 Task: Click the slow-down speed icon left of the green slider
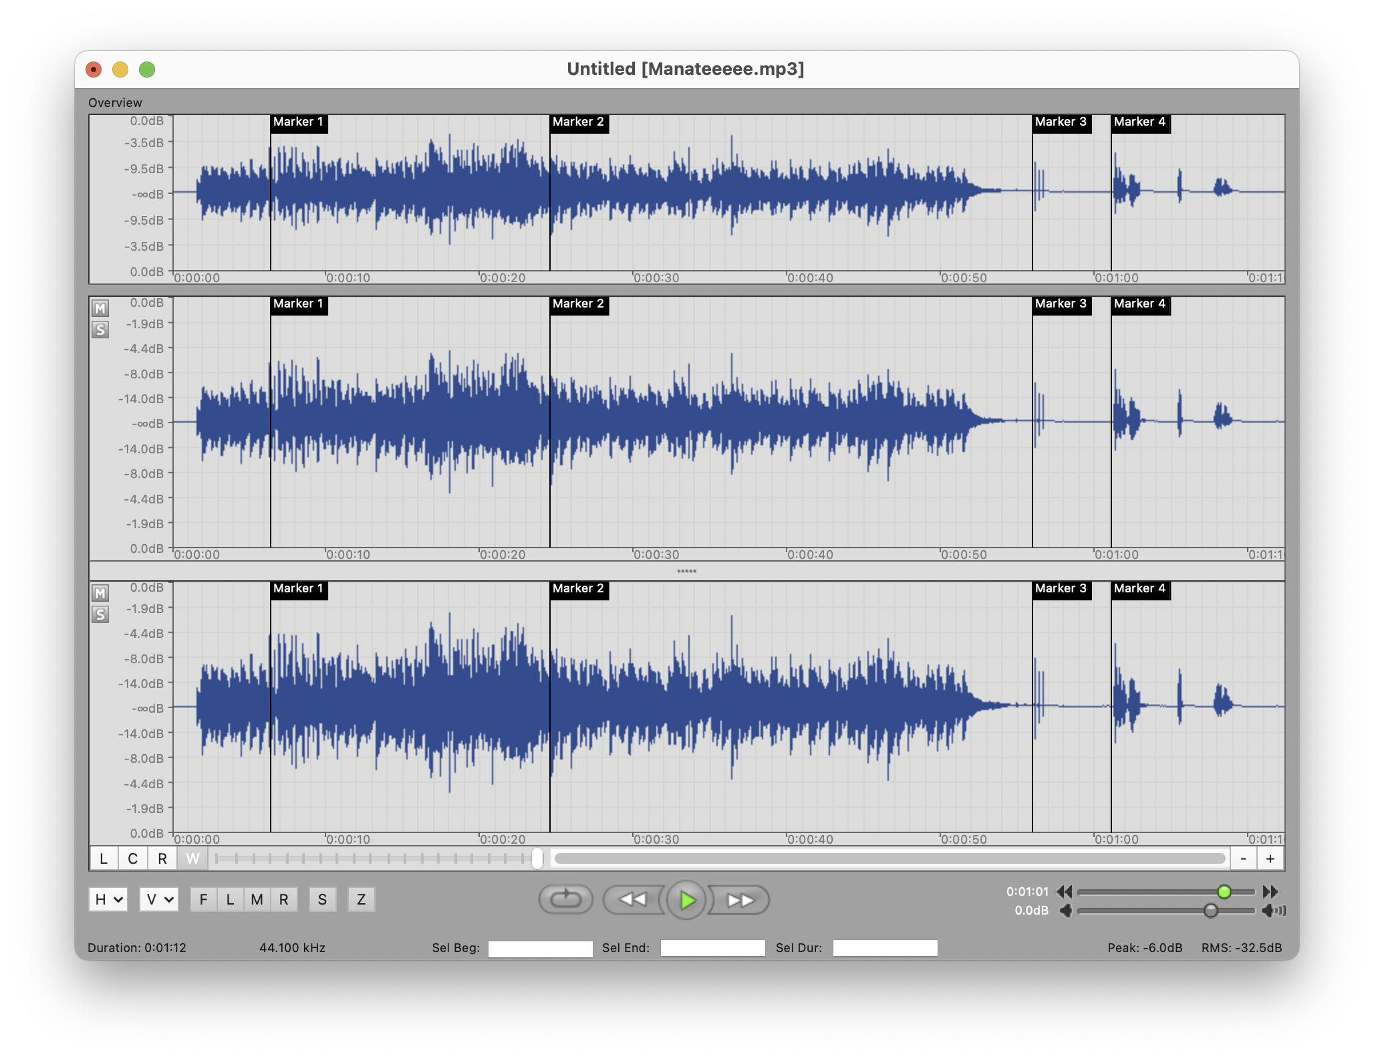point(1065,891)
